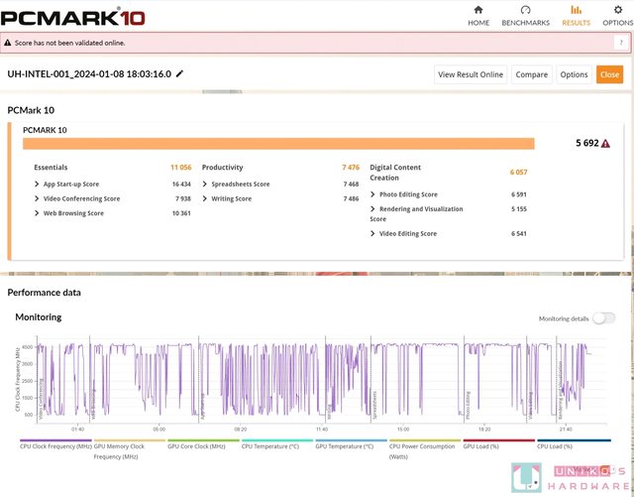Click the pencil icon to rename result
This screenshot has height=497, width=634.
point(179,73)
